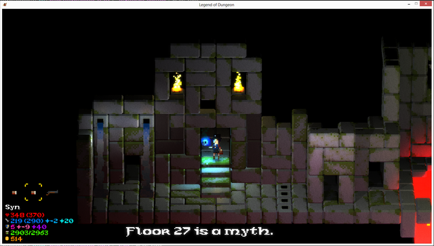Click attack value 219 (290)

(x=27, y=221)
